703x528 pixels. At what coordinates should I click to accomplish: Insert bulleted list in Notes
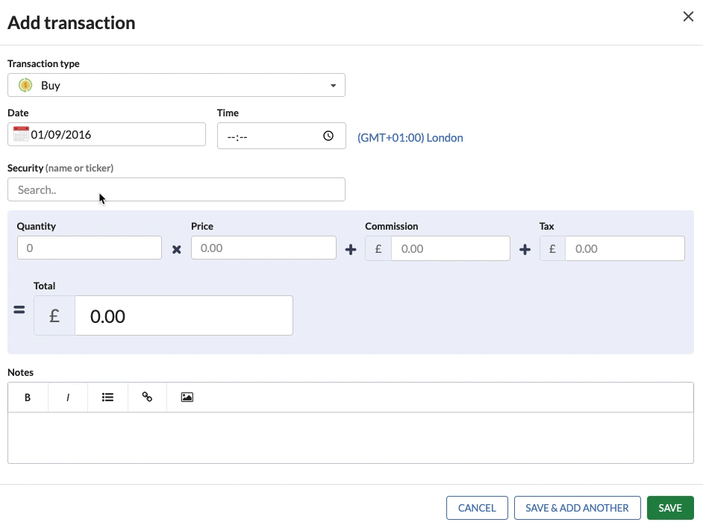[x=107, y=397]
